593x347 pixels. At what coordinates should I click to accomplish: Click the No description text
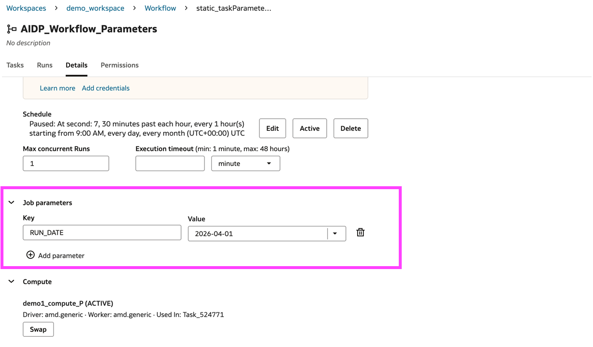pos(28,43)
